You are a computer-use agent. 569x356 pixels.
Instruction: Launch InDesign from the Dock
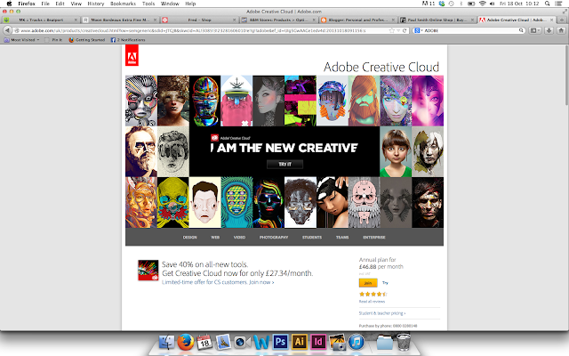tap(318, 342)
